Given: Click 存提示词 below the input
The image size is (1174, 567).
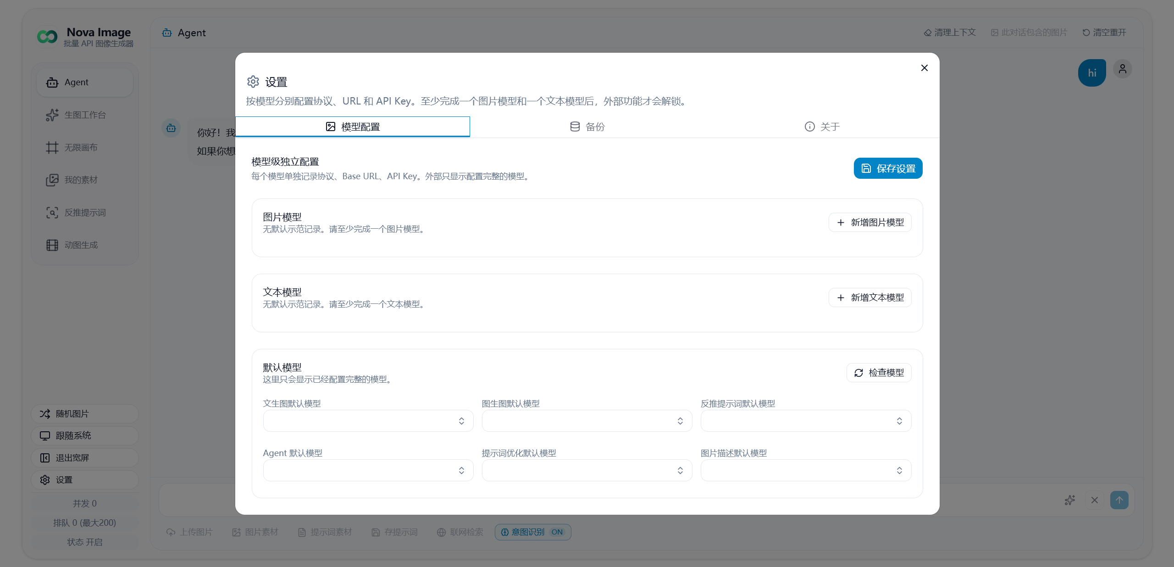Looking at the screenshot, I should 395,532.
